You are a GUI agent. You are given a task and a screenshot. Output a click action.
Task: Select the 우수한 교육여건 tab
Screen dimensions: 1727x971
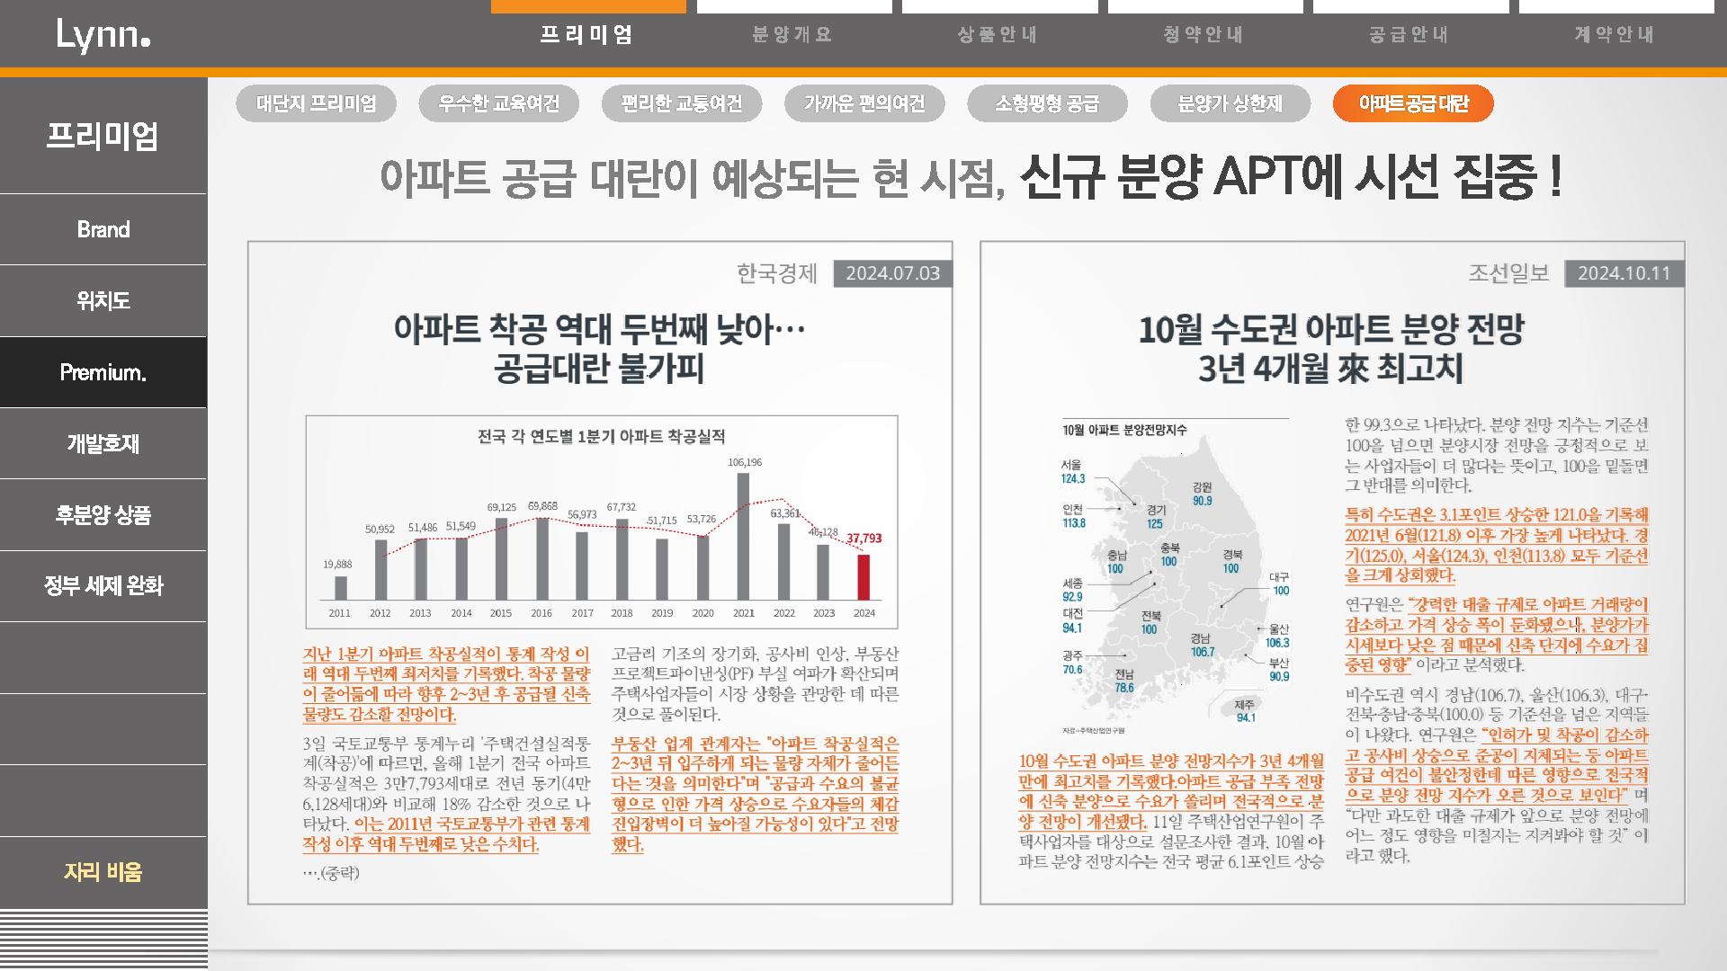pos(499,103)
